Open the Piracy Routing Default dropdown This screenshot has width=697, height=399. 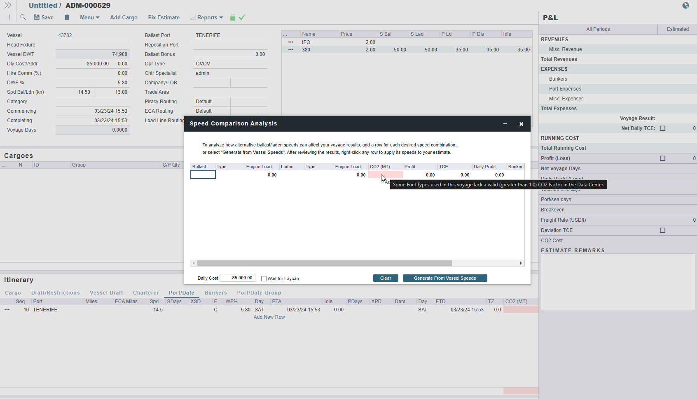[x=212, y=101]
